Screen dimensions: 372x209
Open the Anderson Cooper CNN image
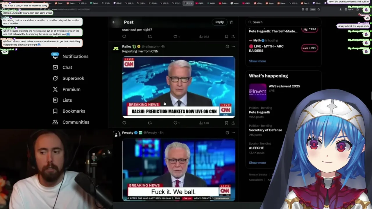(178, 87)
